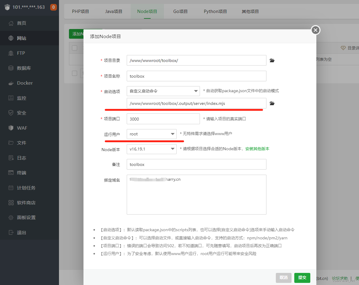Screen dimensions: 359x285
Task: Open the Docker whale icon
Action: [x=11, y=83]
